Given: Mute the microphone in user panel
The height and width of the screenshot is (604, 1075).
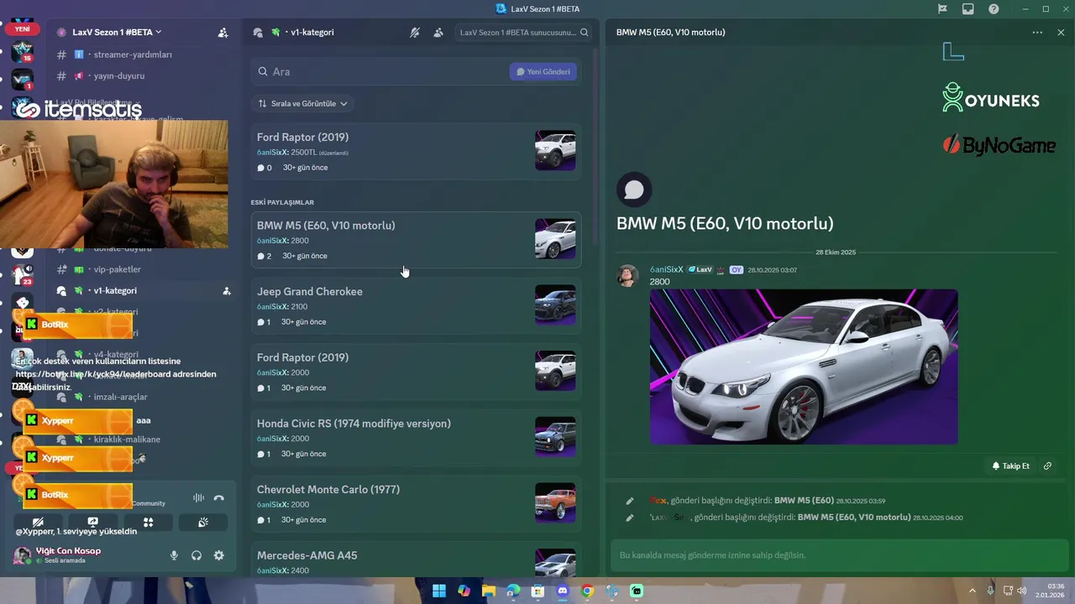Looking at the screenshot, I should tap(175, 555).
